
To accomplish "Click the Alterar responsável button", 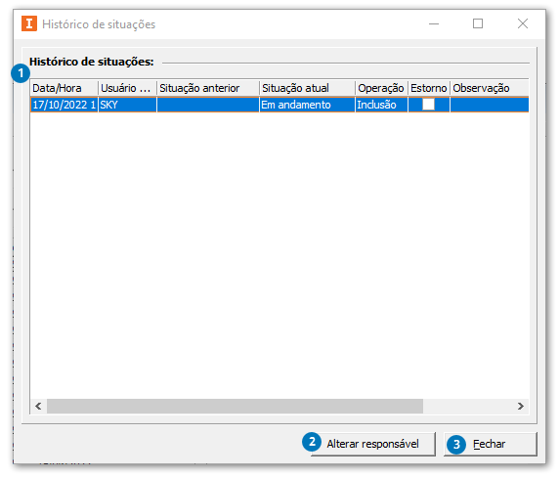I will pyautogui.click(x=372, y=444).
